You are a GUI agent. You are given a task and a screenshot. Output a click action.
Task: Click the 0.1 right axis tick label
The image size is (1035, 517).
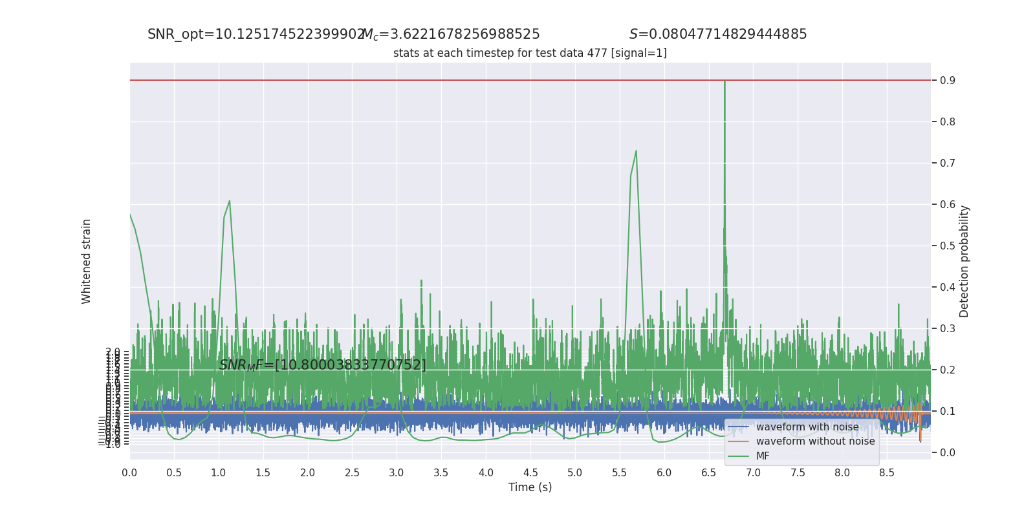[948, 411]
